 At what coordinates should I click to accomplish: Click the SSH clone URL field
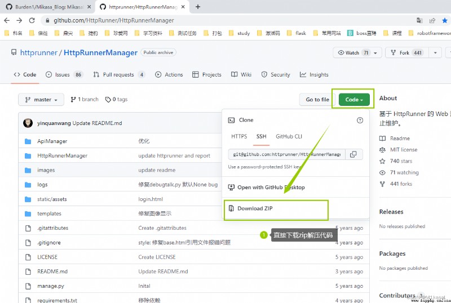287,154
